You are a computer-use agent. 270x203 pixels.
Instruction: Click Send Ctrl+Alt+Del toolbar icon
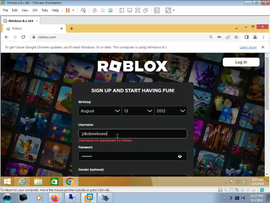[x=83, y=10]
